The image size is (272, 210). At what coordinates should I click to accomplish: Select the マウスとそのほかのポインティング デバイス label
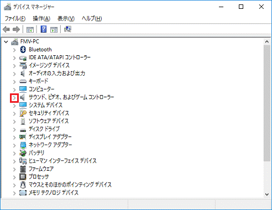[70, 185]
